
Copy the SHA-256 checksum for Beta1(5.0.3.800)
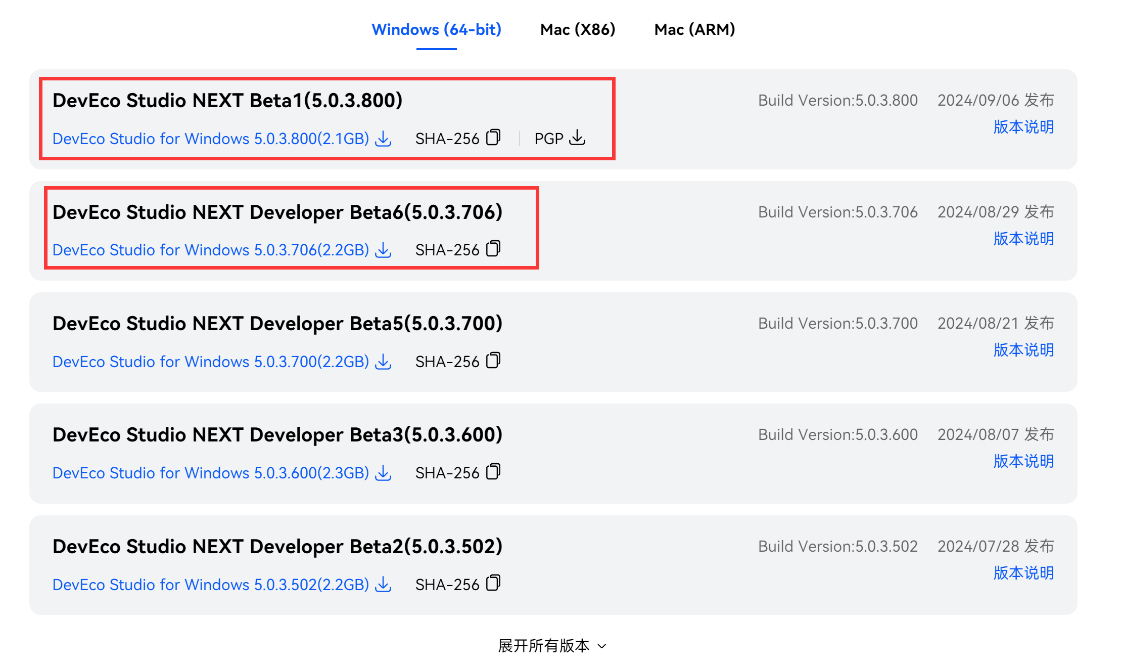493,137
